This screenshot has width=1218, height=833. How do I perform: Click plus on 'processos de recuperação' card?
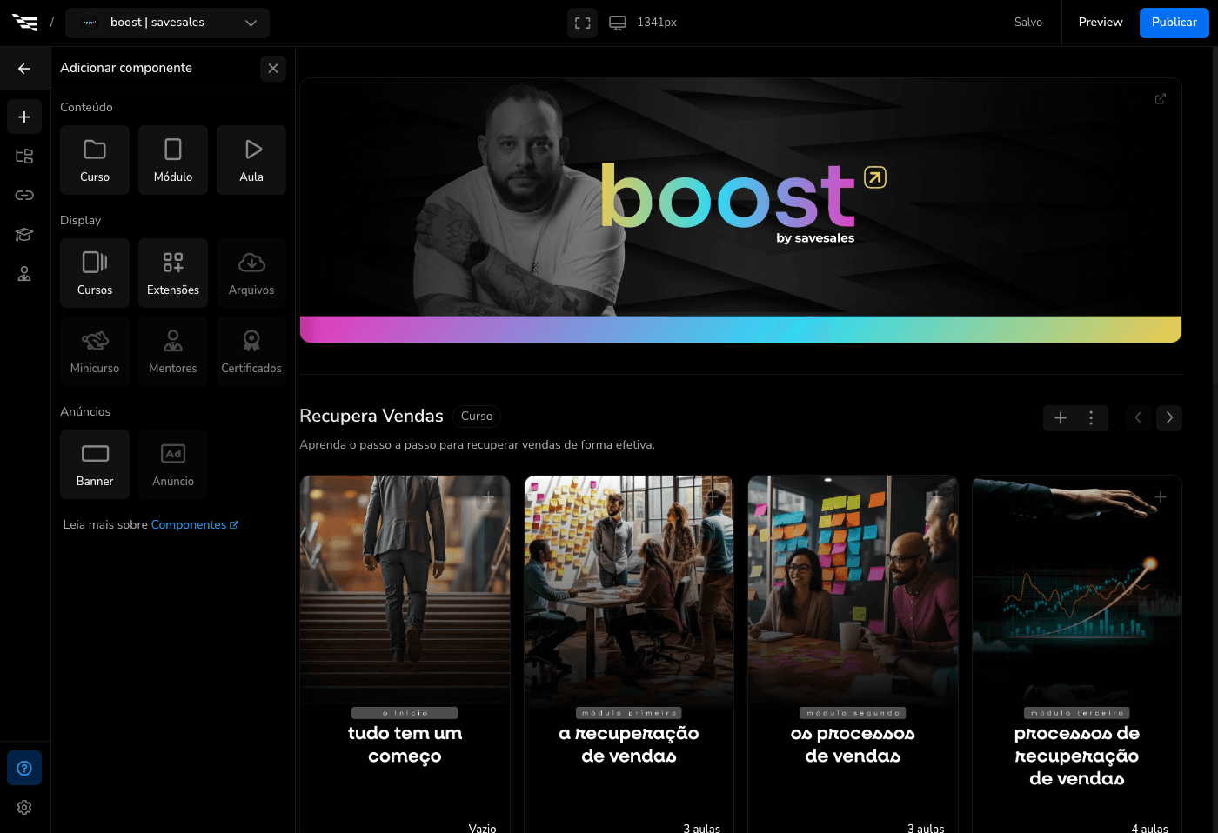[1161, 497]
